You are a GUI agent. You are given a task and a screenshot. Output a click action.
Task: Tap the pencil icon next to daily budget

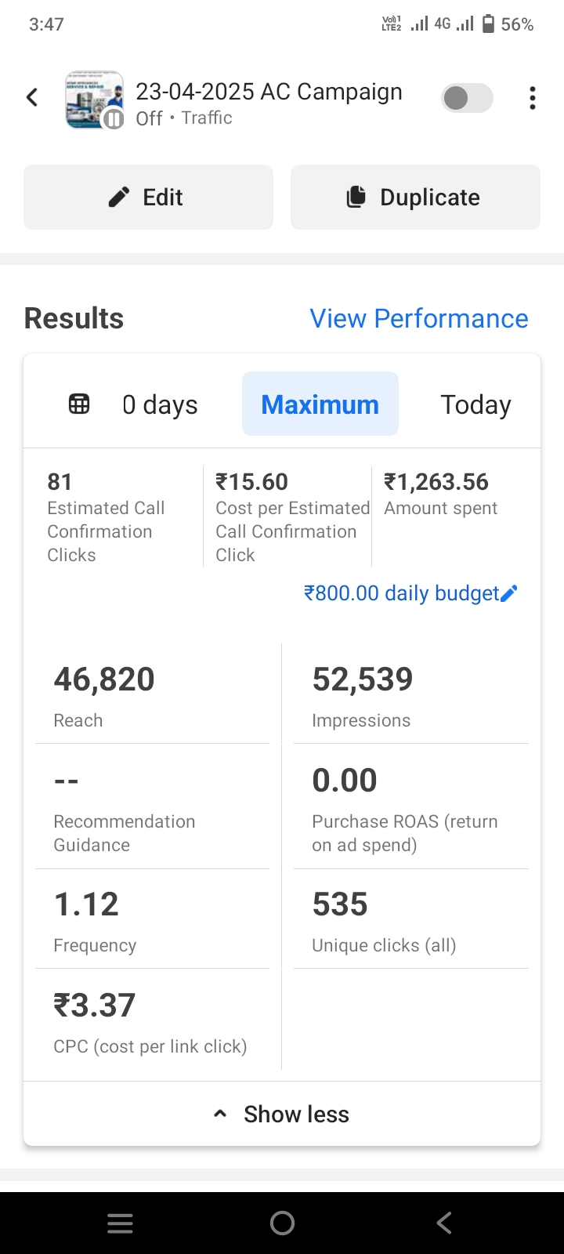tap(509, 593)
